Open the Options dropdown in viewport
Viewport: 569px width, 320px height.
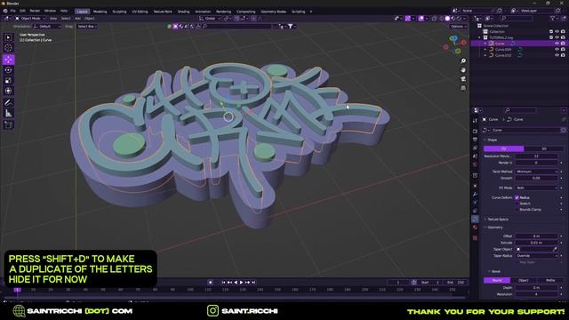[x=459, y=27]
